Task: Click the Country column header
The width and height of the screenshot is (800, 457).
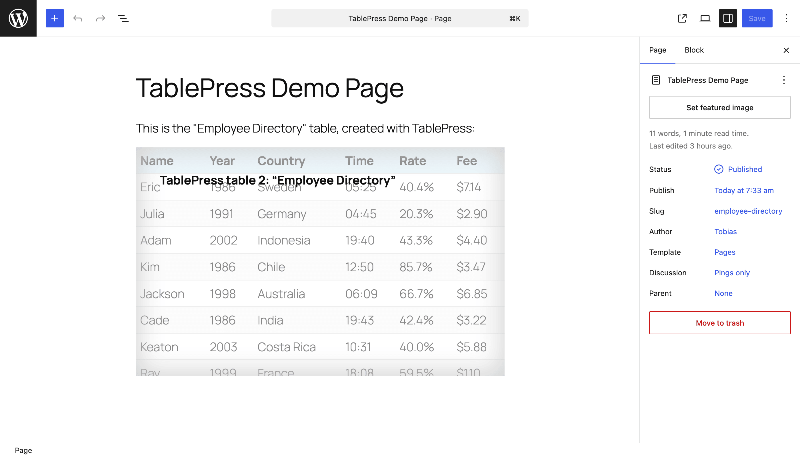Action: [281, 161]
